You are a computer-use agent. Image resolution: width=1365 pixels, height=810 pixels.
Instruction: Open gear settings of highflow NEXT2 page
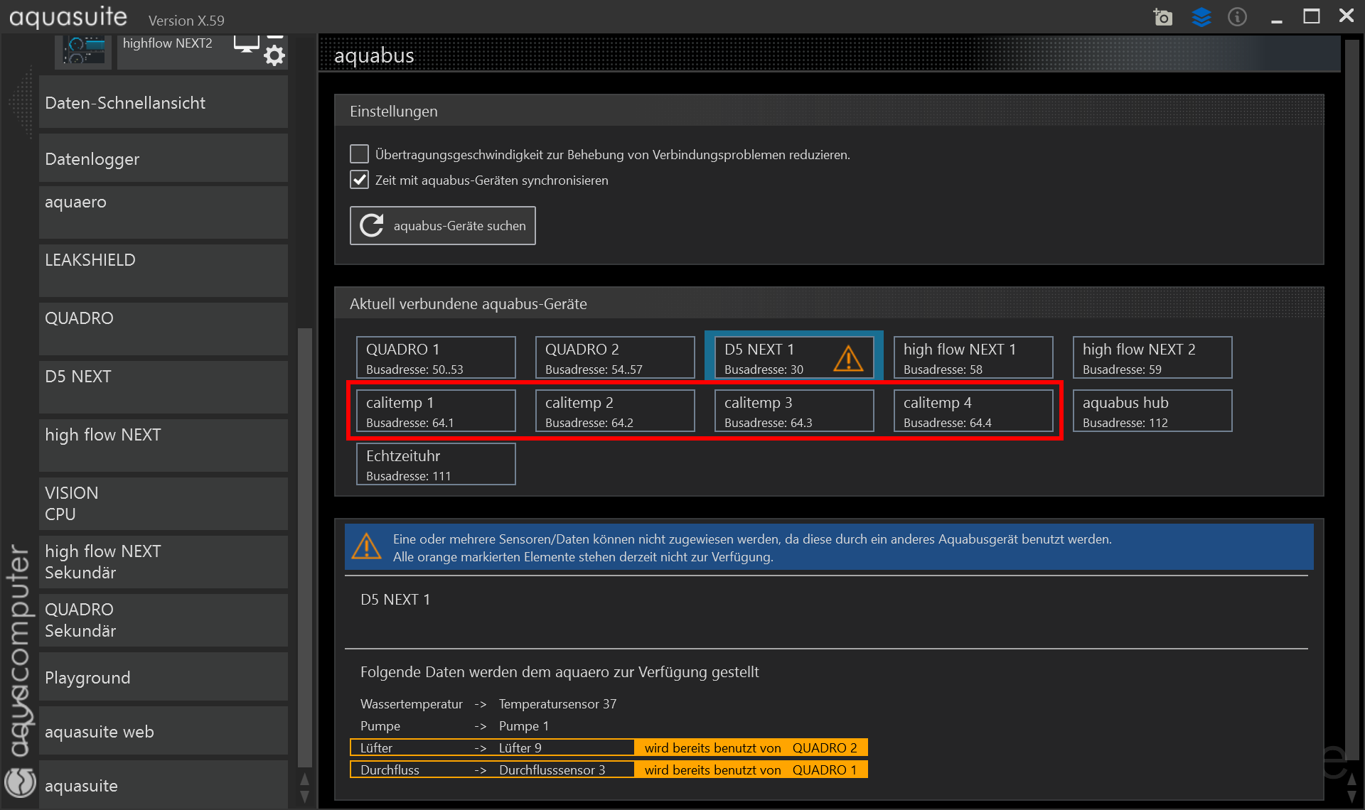(274, 55)
